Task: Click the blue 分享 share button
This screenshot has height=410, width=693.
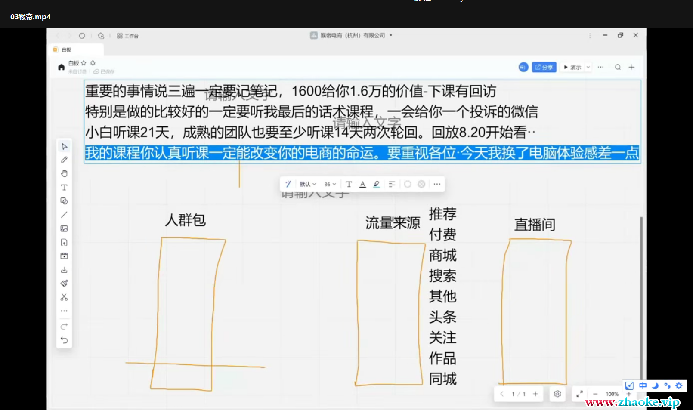Action: tap(544, 67)
